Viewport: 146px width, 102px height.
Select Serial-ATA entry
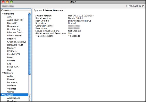click(x=13, y=67)
